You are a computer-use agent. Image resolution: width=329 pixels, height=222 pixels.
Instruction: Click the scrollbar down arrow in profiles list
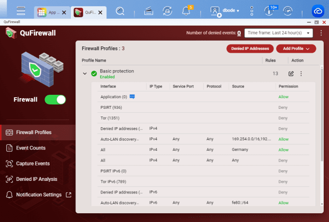click(322, 204)
